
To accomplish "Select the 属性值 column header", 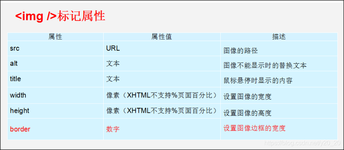I will coord(162,37).
